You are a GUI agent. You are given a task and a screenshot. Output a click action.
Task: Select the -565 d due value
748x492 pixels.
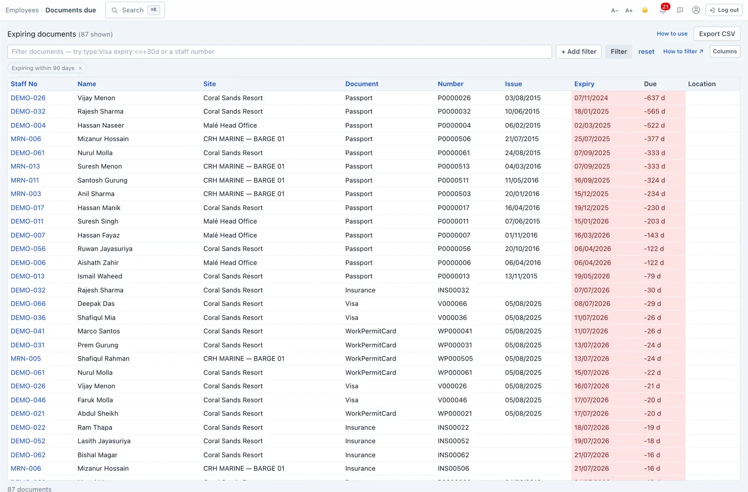(655, 111)
